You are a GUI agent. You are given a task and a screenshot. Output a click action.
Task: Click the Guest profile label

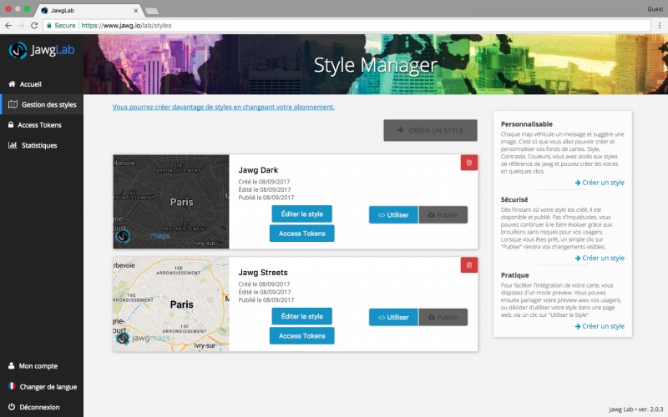(x=655, y=9)
